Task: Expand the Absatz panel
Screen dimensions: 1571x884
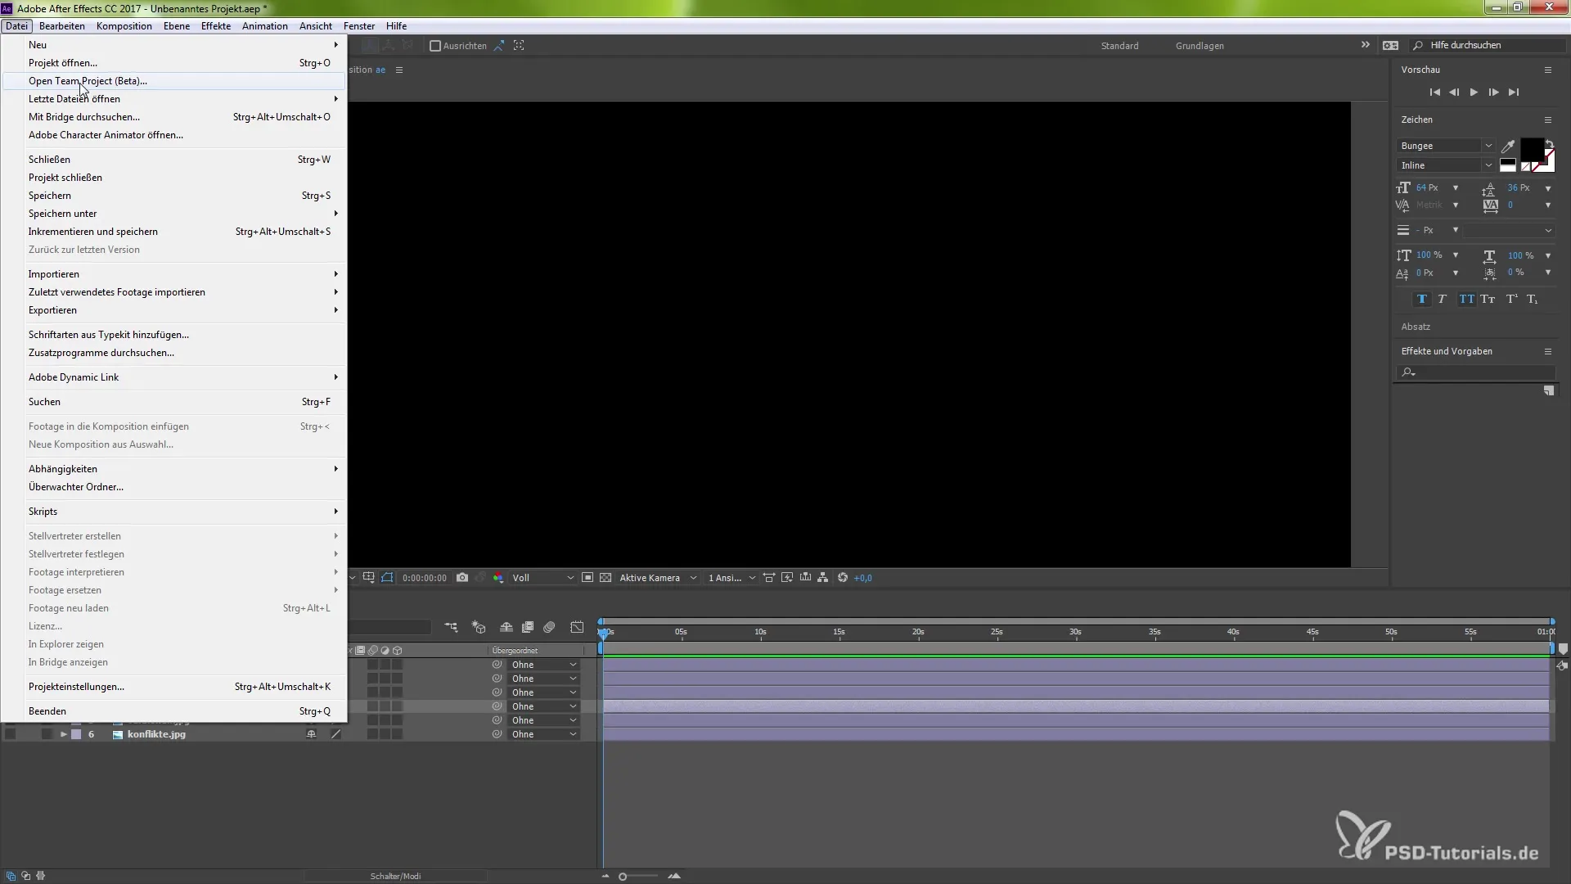Action: (x=1416, y=327)
